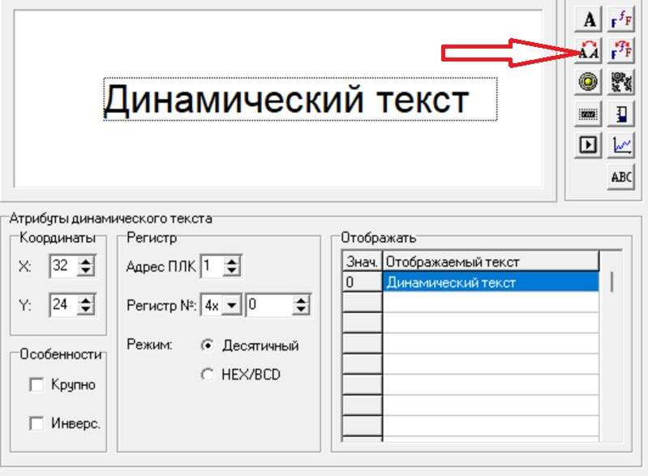Click the dynamic text 'AA' tool icon
Screen dimensions: 648x476
click(590, 50)
